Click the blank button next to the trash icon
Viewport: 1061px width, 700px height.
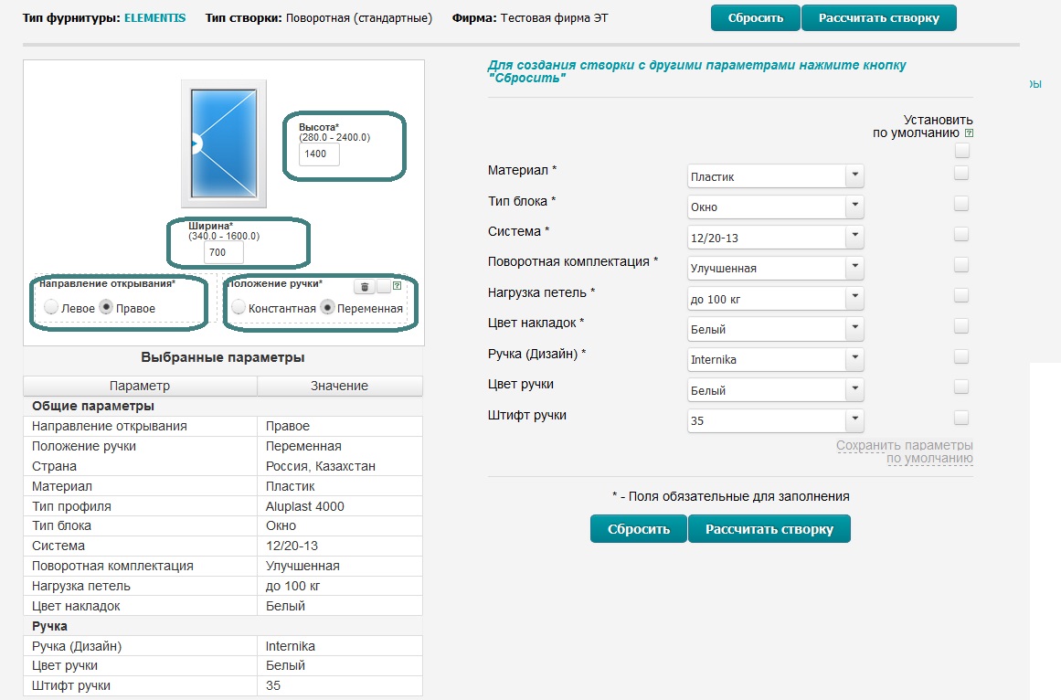click(382, 286)
